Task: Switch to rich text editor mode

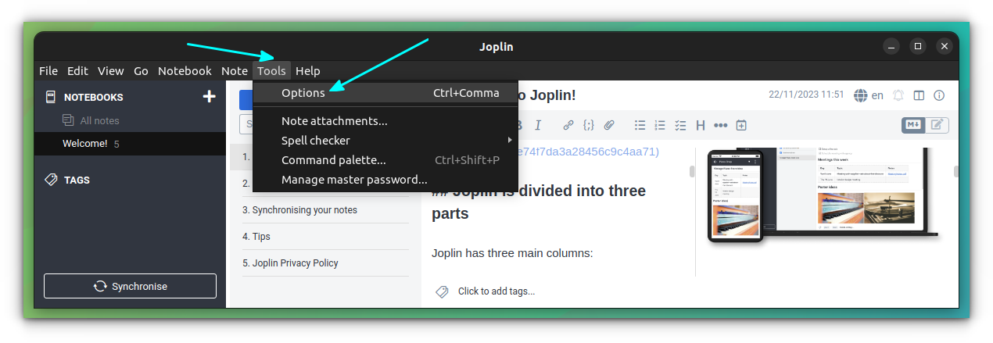Action: 937,124
